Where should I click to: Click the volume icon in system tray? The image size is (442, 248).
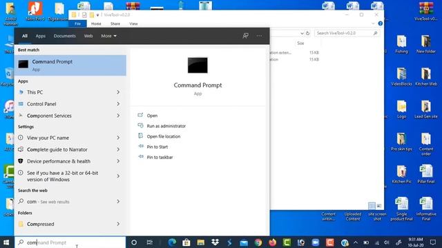(x=387, y=242)
